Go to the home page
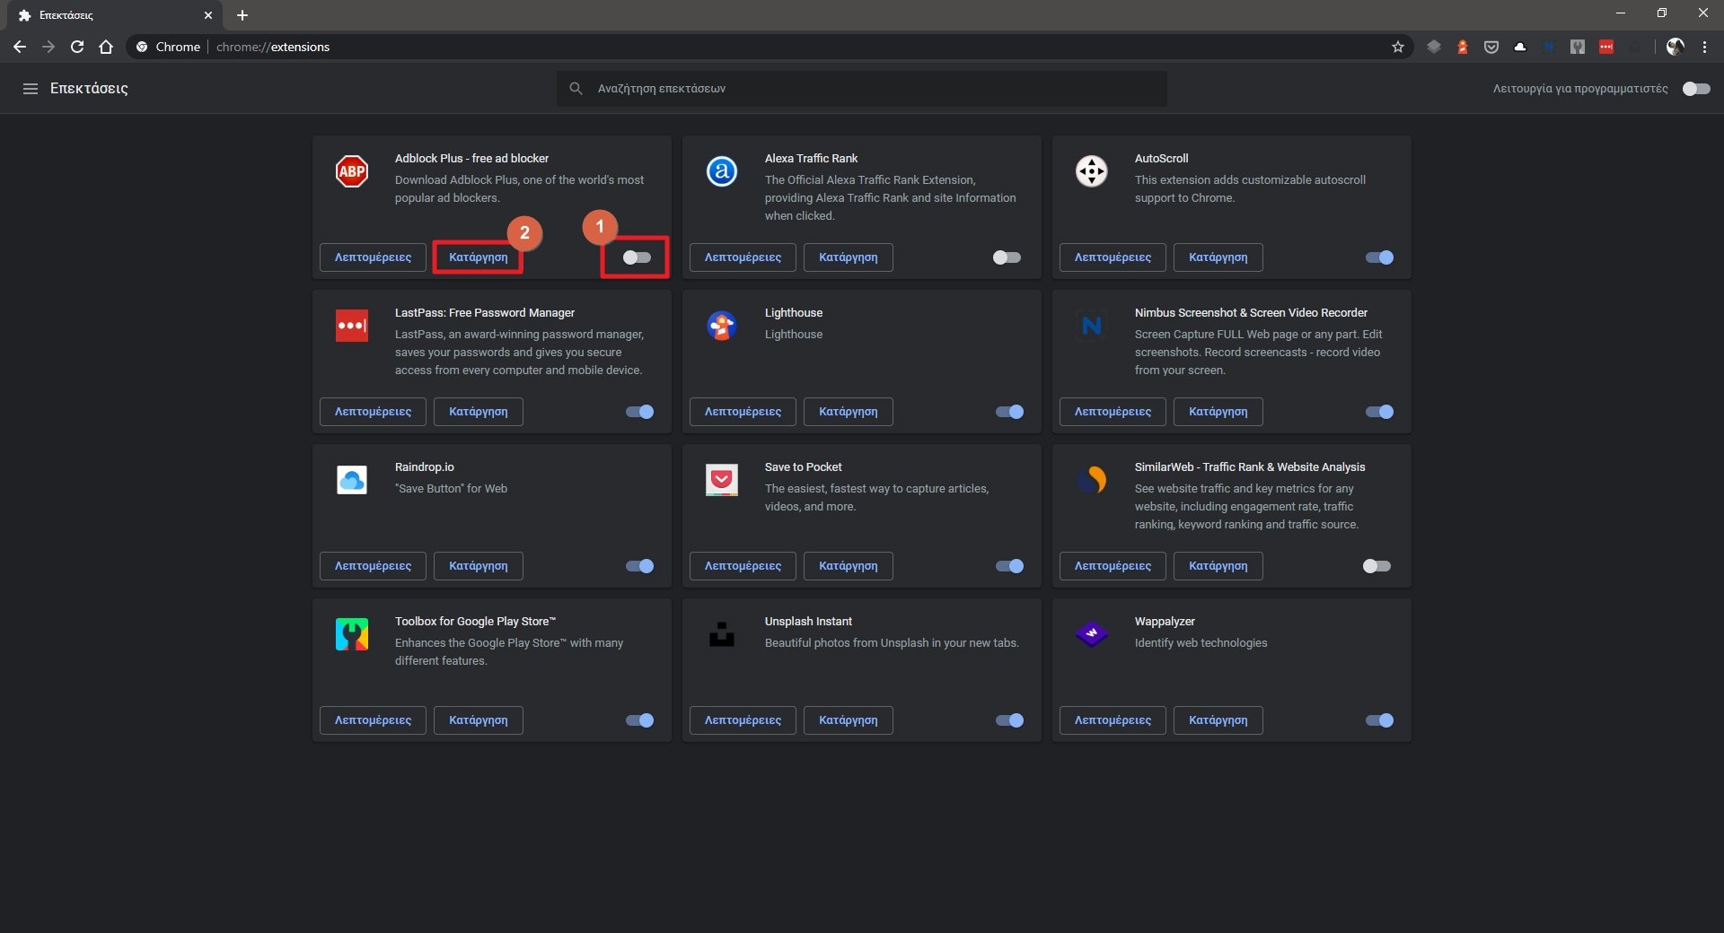Screen dimensions: 1724x933 [x=106, y=47]
